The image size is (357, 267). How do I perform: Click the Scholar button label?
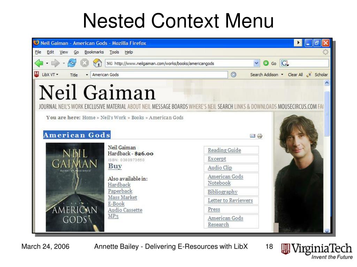point(321,75)
